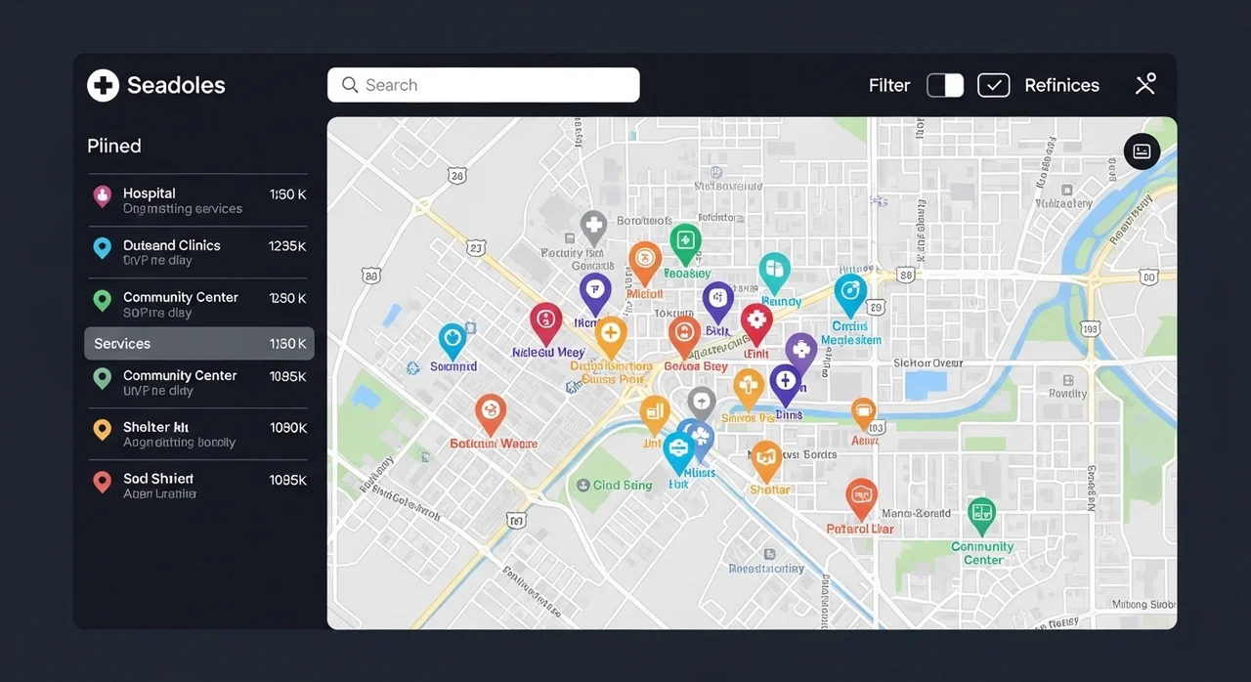Open Refinices options
The height and width of the screenshot is (682, 1251).
(1061, 85)
